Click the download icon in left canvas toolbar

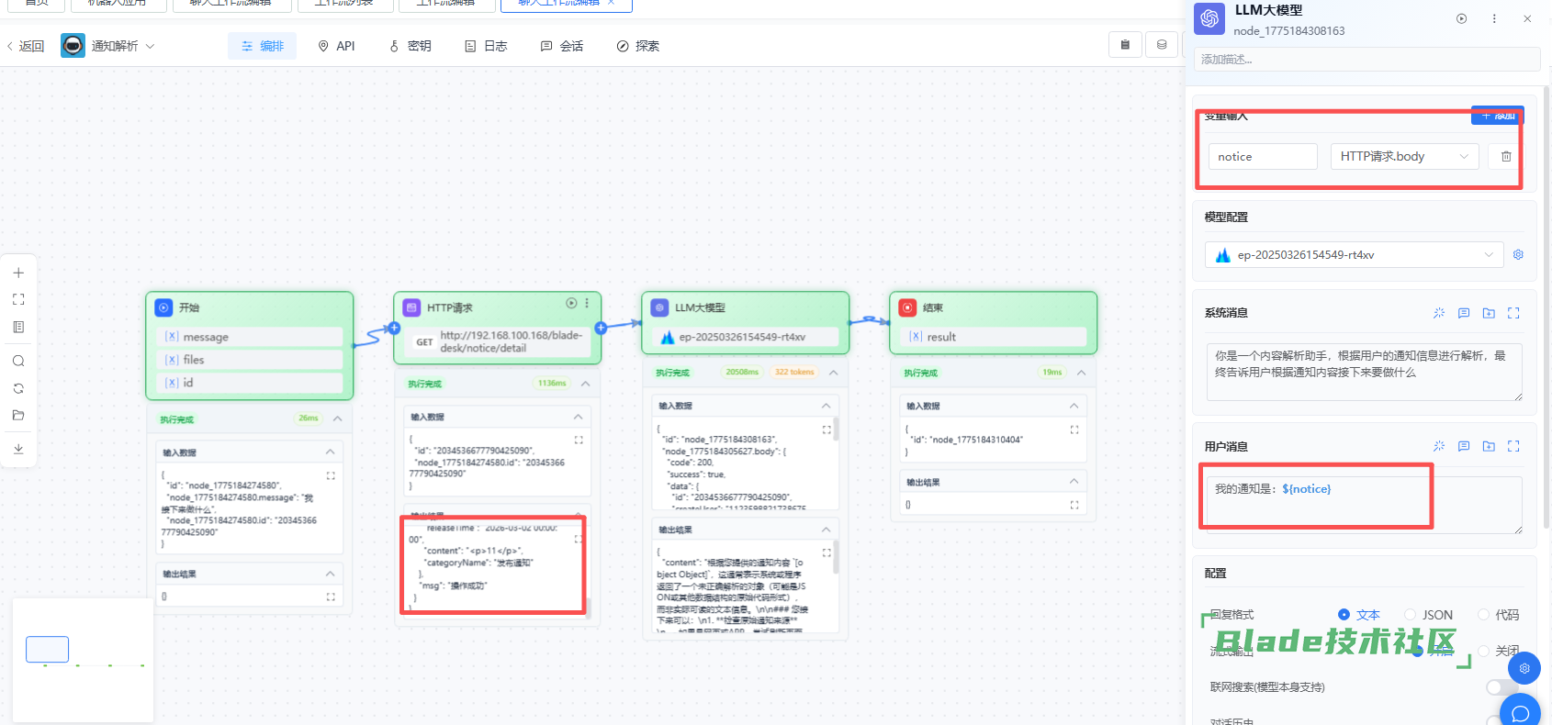tap(18, 449)
